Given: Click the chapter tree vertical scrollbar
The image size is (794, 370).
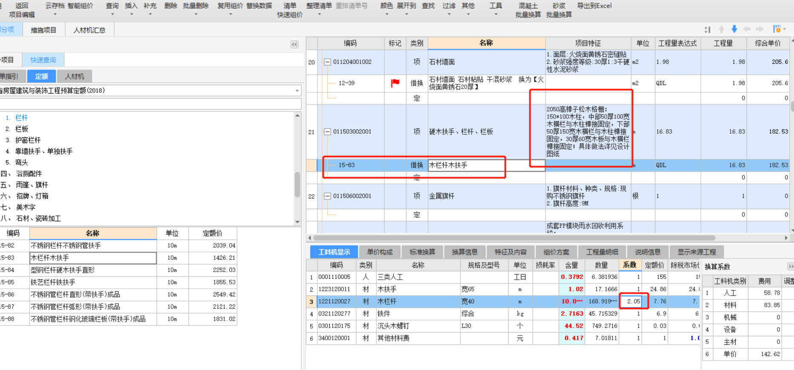Looking at the screenshot, I should [297, 184].
